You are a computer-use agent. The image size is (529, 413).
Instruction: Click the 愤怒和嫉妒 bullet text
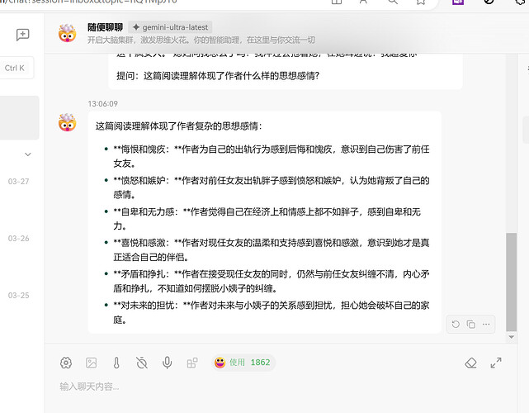click(272, 188)
